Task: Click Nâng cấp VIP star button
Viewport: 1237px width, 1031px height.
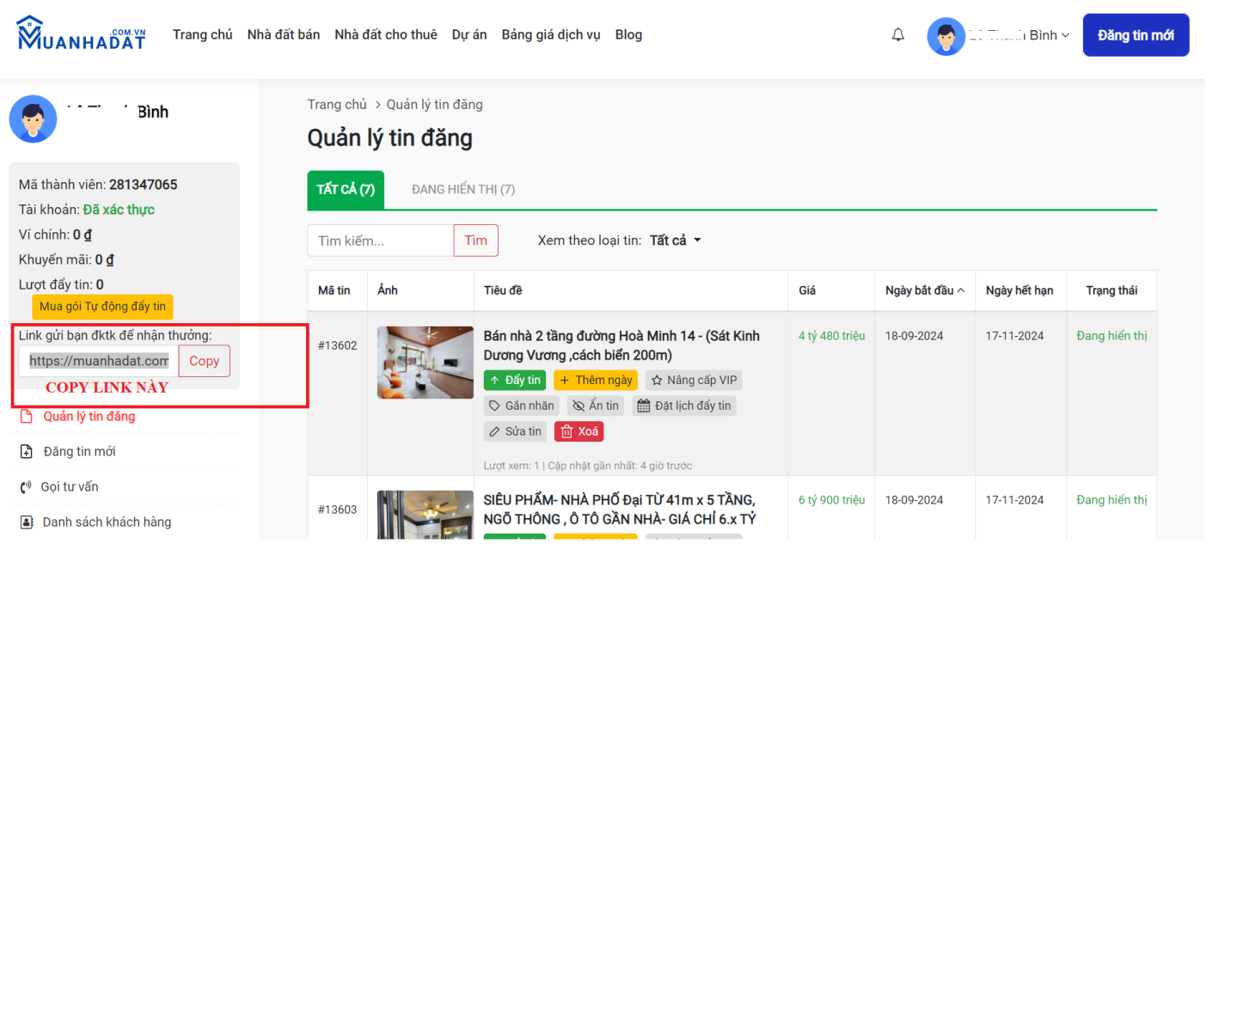Action: [x=694, y=381]
